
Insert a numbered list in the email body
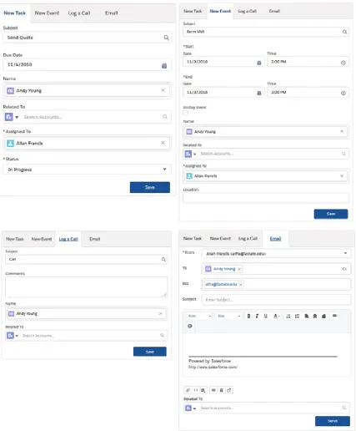click(297, 316)
